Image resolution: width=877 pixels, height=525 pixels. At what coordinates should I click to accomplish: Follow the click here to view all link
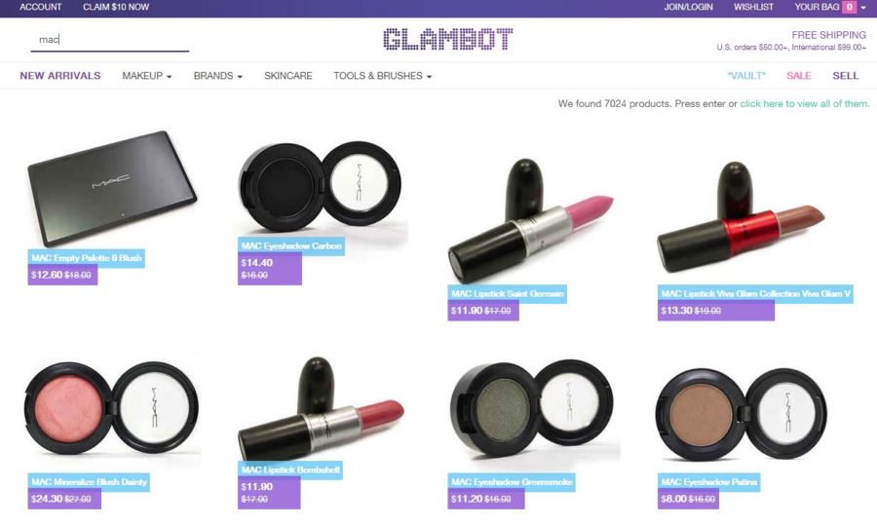click(804, 103)
